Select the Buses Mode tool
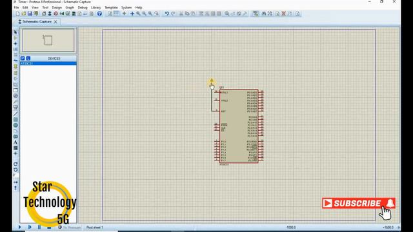Screen dimensions: 413x232 15,61
